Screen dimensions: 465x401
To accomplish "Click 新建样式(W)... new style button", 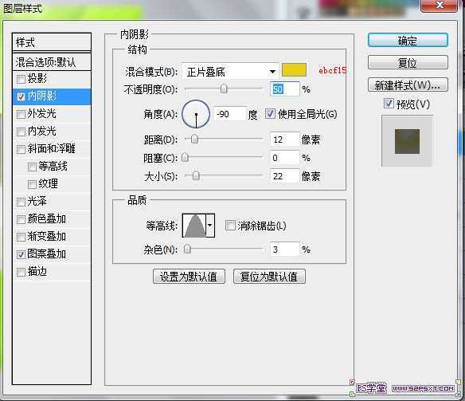I will 408,85.
